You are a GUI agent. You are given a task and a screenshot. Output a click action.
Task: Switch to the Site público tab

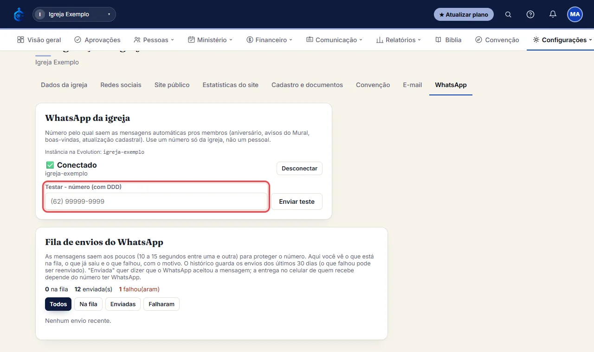pos(172,85)
